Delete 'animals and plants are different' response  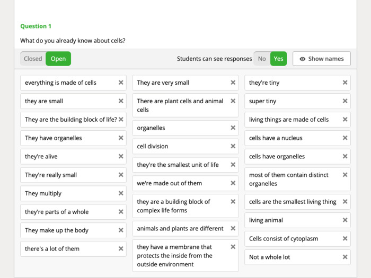[x=233, y=228]
